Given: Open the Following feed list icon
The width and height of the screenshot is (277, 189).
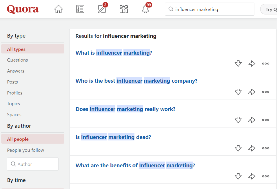Looking at the screenshot, I should [80, 9].
